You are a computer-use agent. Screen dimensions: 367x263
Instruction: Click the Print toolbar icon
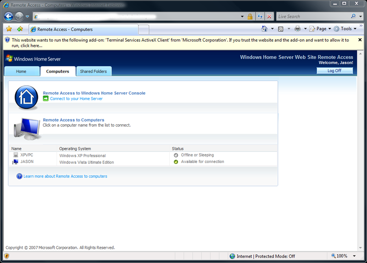[x=297, y=28]
